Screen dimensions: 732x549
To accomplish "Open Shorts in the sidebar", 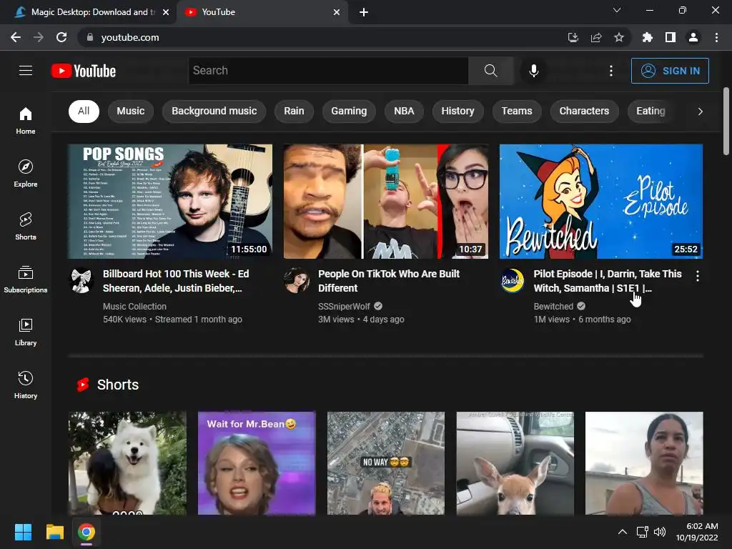I will 26,227.
